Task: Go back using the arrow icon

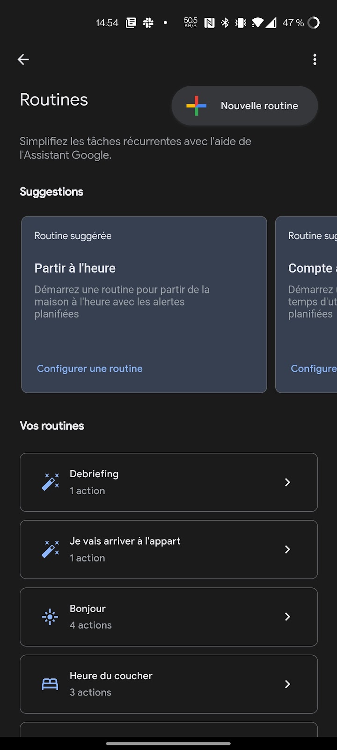Action: click(x=23, y=60)
